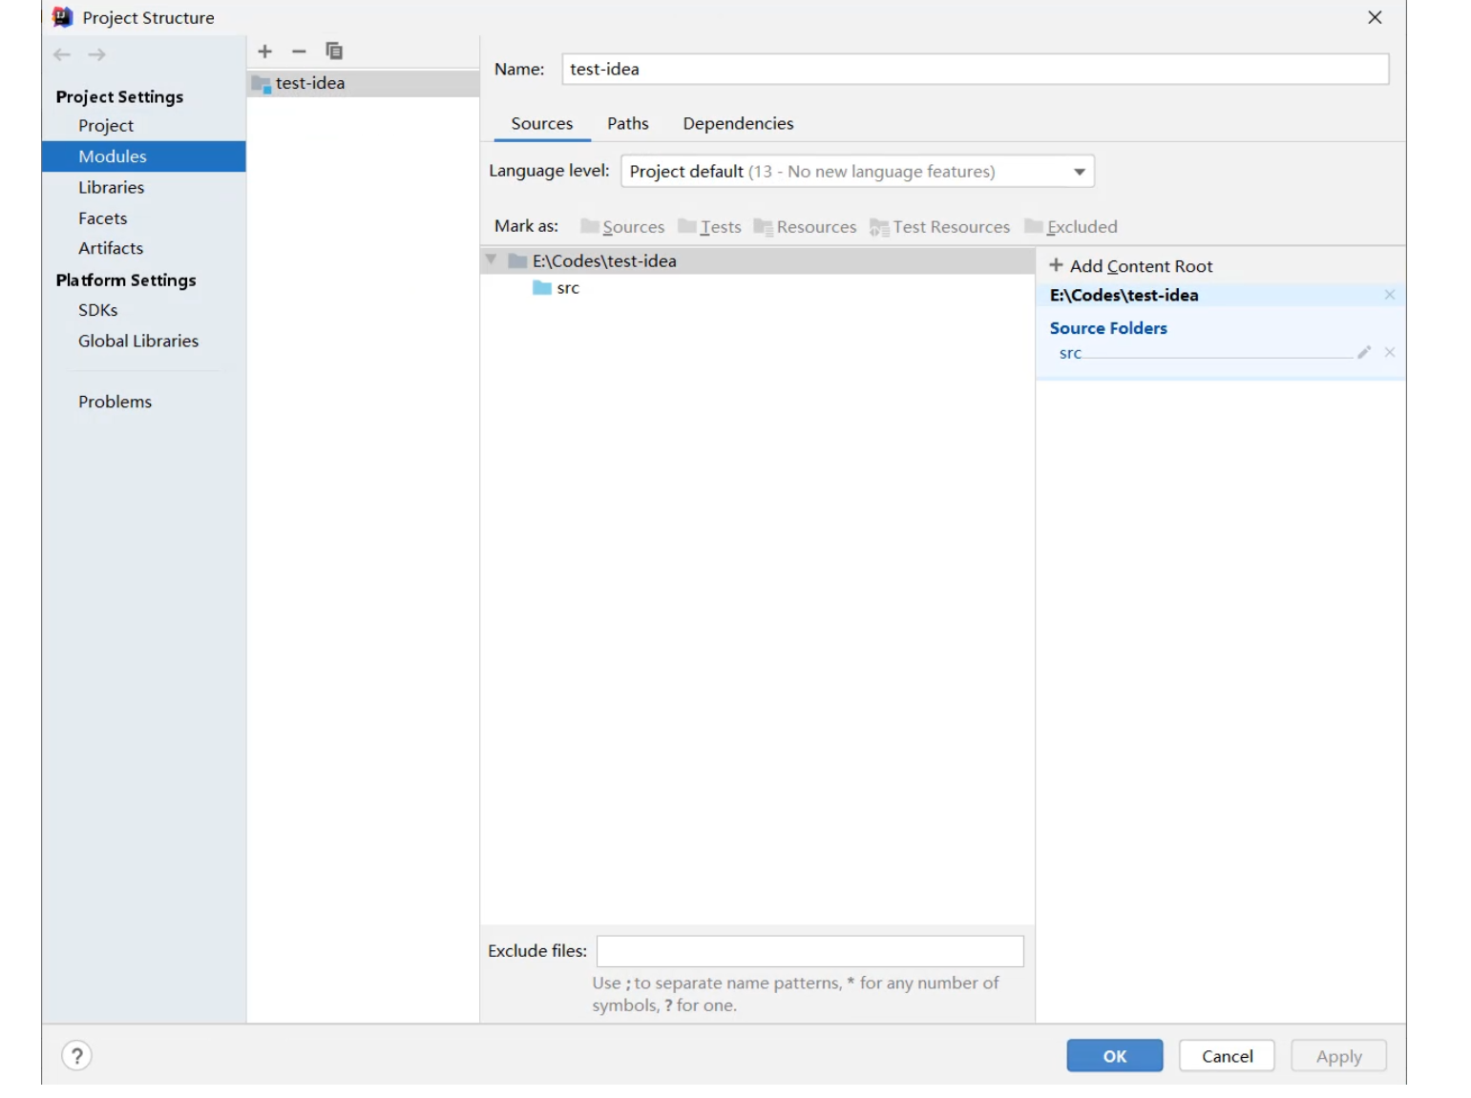Click the Apply button
Viewport: 1471px width, 1098px height.
(x=1338, y=1056)
